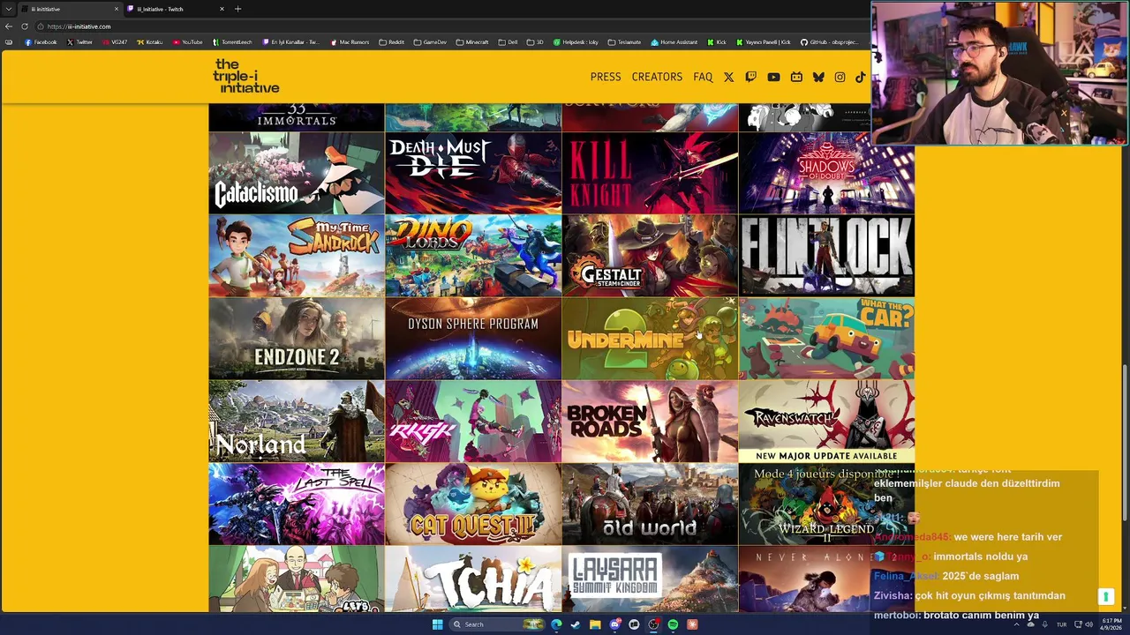Open the GitHub obsproject bookmark

pos(829,42)
